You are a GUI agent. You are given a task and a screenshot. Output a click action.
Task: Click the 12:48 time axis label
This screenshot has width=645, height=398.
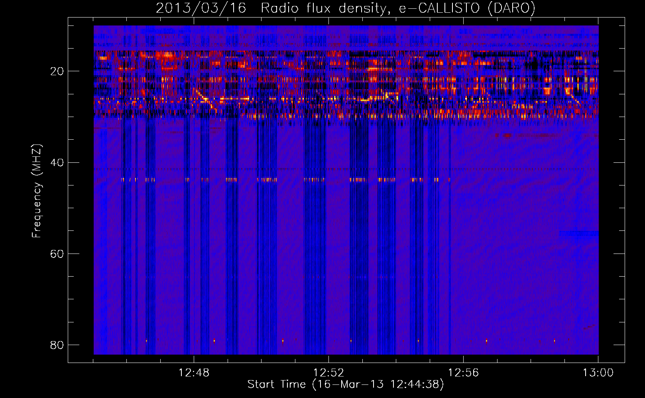coord(194,373)
